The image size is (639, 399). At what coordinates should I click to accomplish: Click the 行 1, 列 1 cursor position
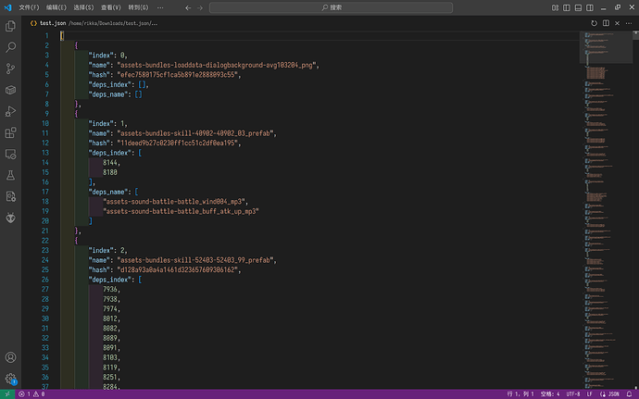(520, 394)
